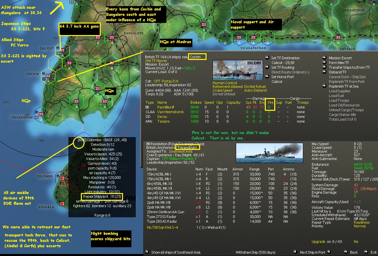Click the Back button text
The height and width of the screenshot is (256, 378).
pos(354,252)
